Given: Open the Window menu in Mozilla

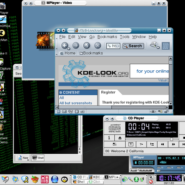Looking at the screenshot, I should click(x=139, y=37).
